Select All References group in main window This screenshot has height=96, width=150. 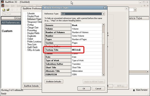[11, 23]
